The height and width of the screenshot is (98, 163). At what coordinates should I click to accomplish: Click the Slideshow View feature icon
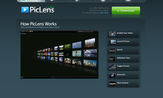tap(112, 59)
